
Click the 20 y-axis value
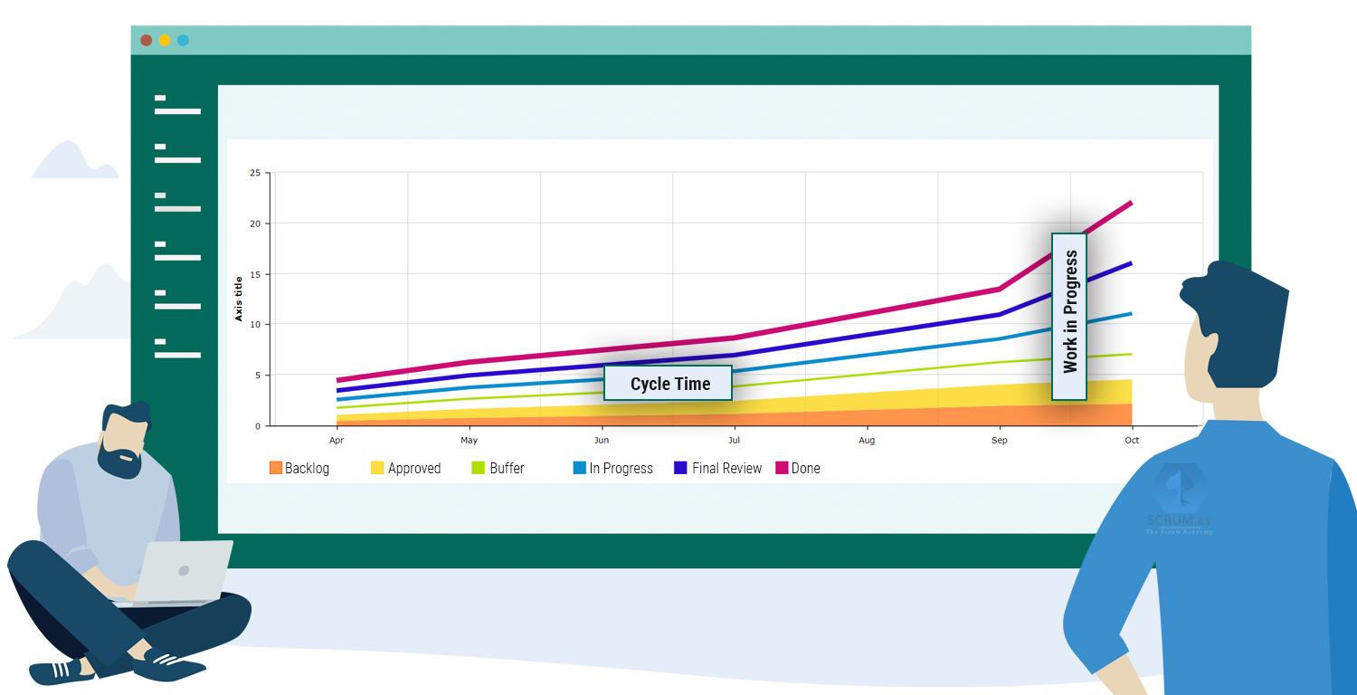click(x=255, y=224)
